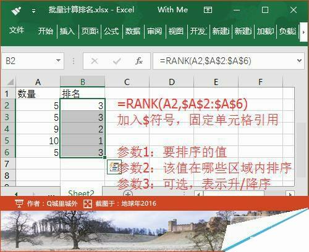
Task: Open the 数据 ribbon tab
Action: click(133, 31)
